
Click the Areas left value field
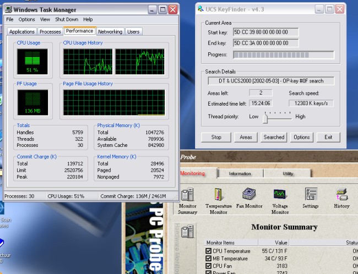(x=261, y=92)
